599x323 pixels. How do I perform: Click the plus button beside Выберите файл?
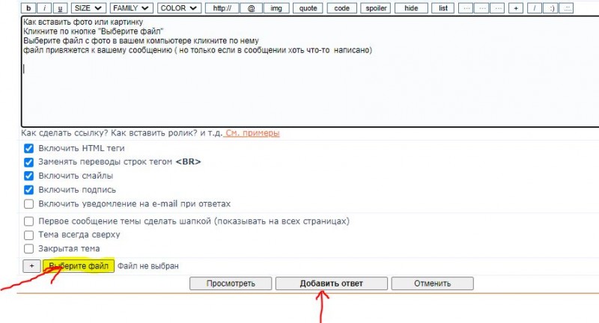coord(31,265)
